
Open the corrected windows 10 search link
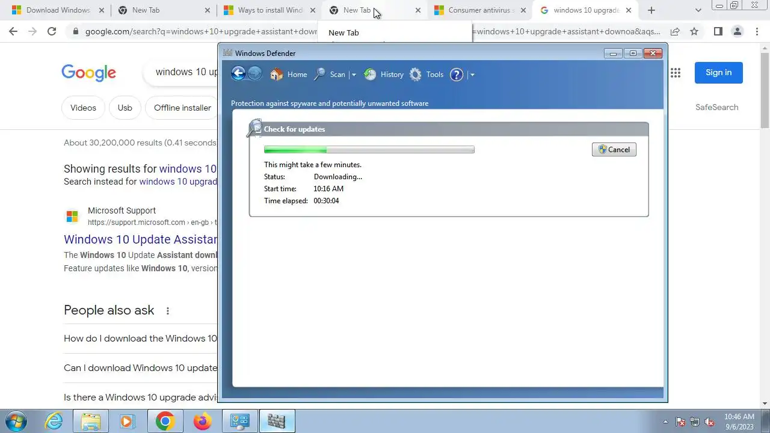pyautogui.click(x=188, y=169)
